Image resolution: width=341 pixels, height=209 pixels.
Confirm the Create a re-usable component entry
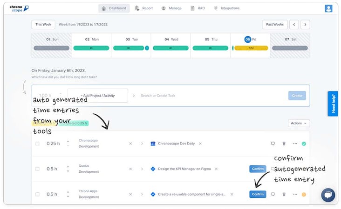258,194
